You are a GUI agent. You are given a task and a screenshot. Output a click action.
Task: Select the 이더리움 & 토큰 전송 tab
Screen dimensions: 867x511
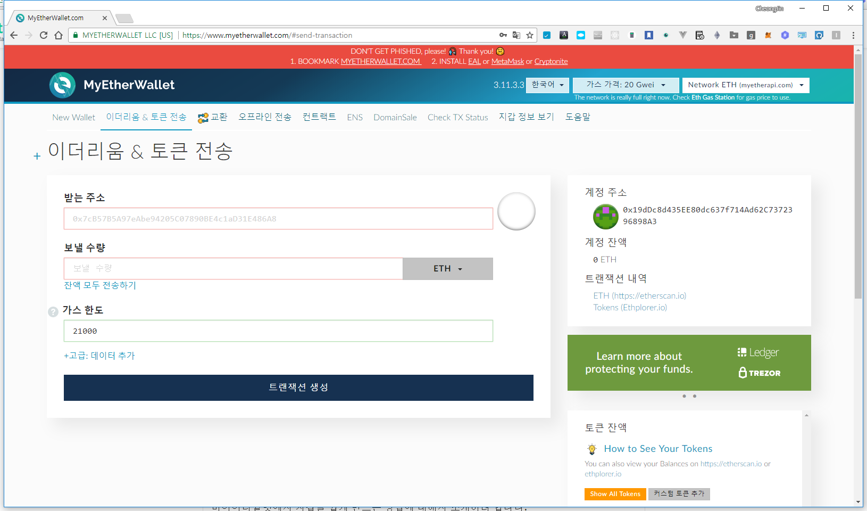pos(146,117)
